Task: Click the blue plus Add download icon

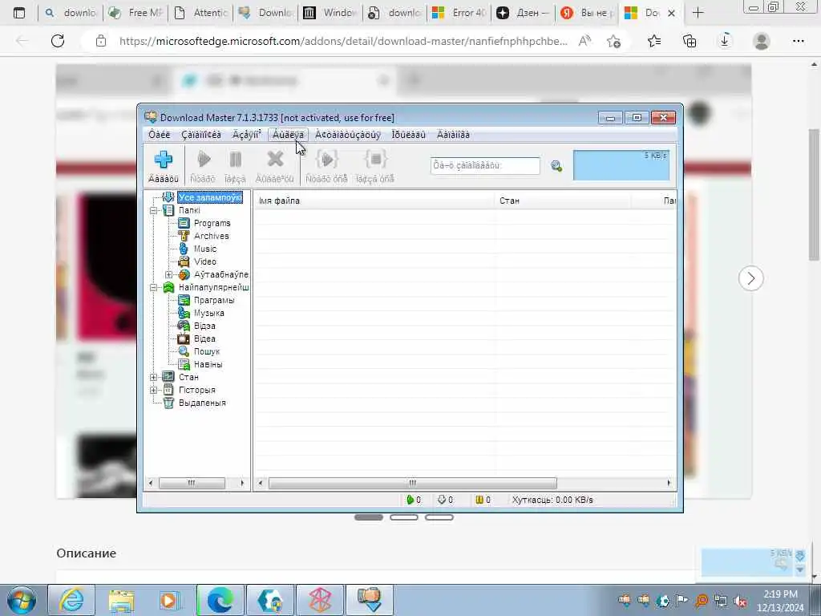Action: (164, 160)
